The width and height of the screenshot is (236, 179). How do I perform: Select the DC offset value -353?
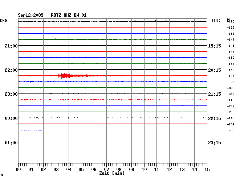[x=231, y=94]
